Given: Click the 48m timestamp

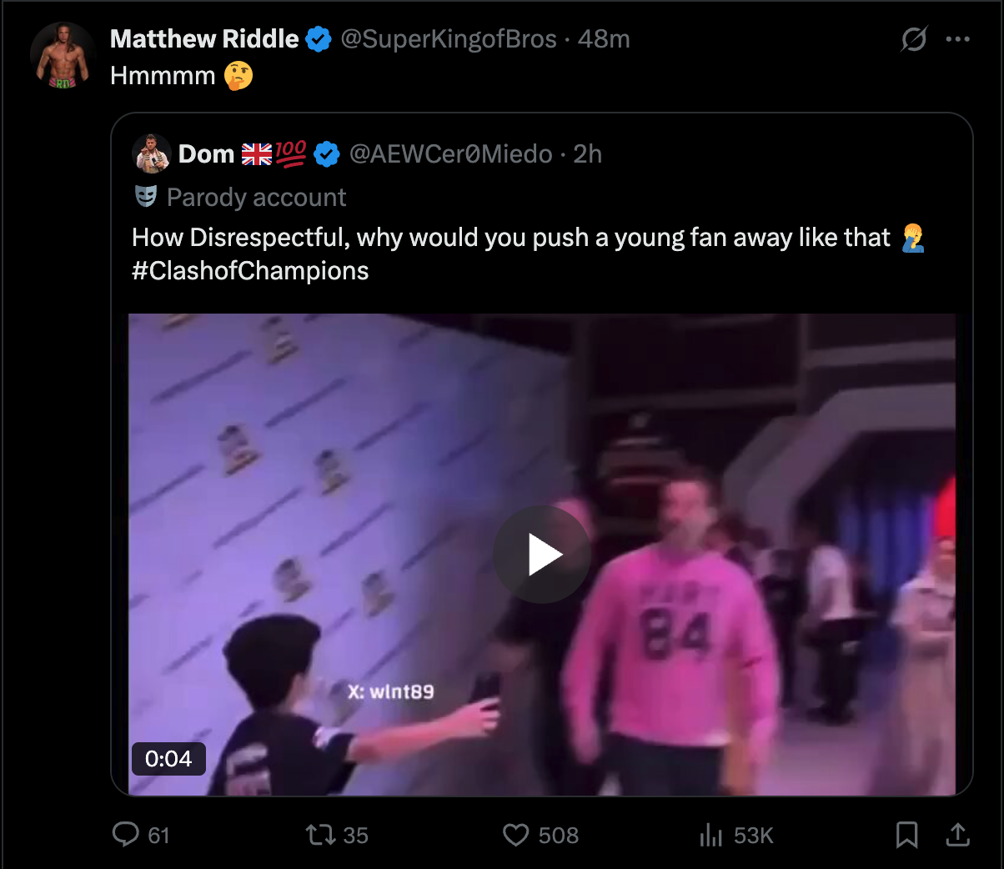Looking at the screenshot, I should tap(604, 39).
